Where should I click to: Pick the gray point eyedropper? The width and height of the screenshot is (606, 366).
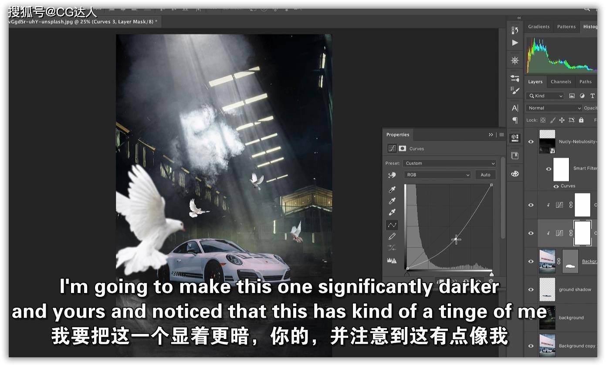click(x=392, y=201)
